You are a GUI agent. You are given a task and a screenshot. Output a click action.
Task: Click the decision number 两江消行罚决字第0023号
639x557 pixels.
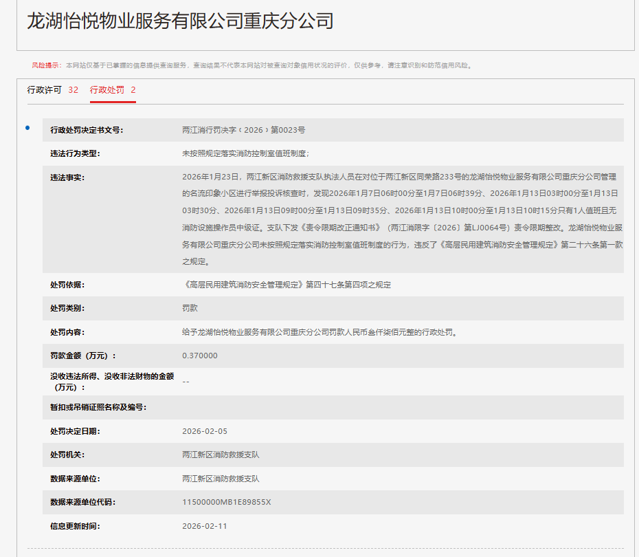click(x=243, y=130)
